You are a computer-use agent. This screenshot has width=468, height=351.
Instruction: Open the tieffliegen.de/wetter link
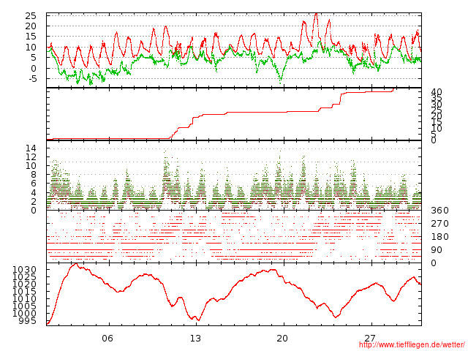[412, 344]
